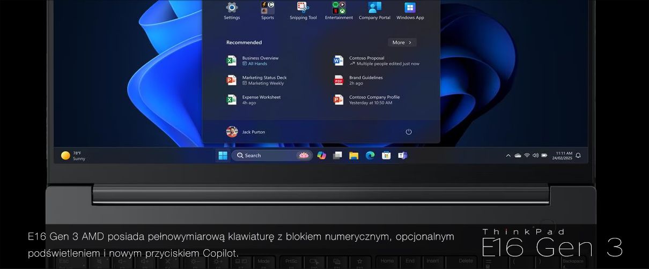Open File Explorer from the taskbar
The height and width of the screenshot is (269, 649).
(353, 155)
